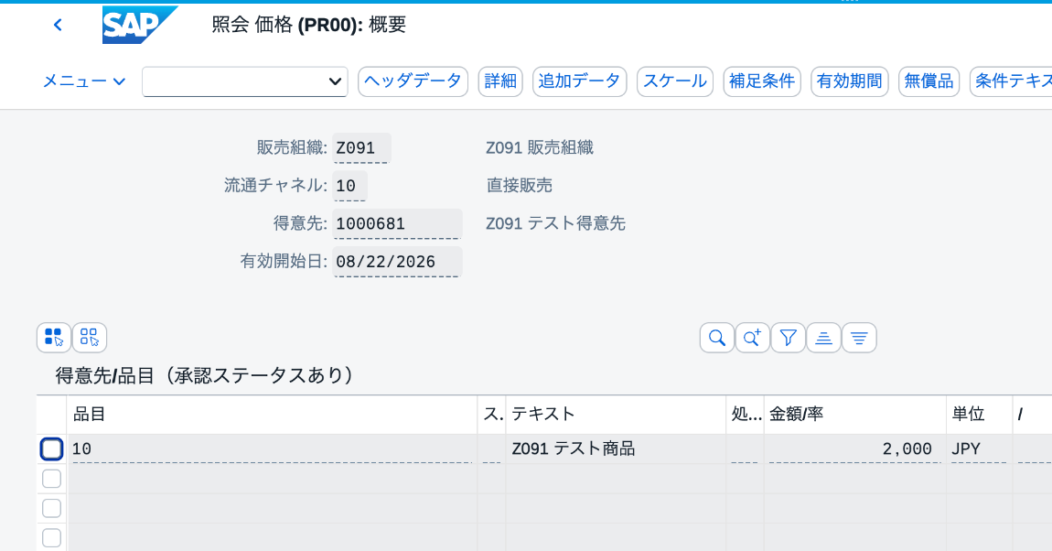Click the title 照会 価格 (PR00): 概要

[x=308, y=25]
